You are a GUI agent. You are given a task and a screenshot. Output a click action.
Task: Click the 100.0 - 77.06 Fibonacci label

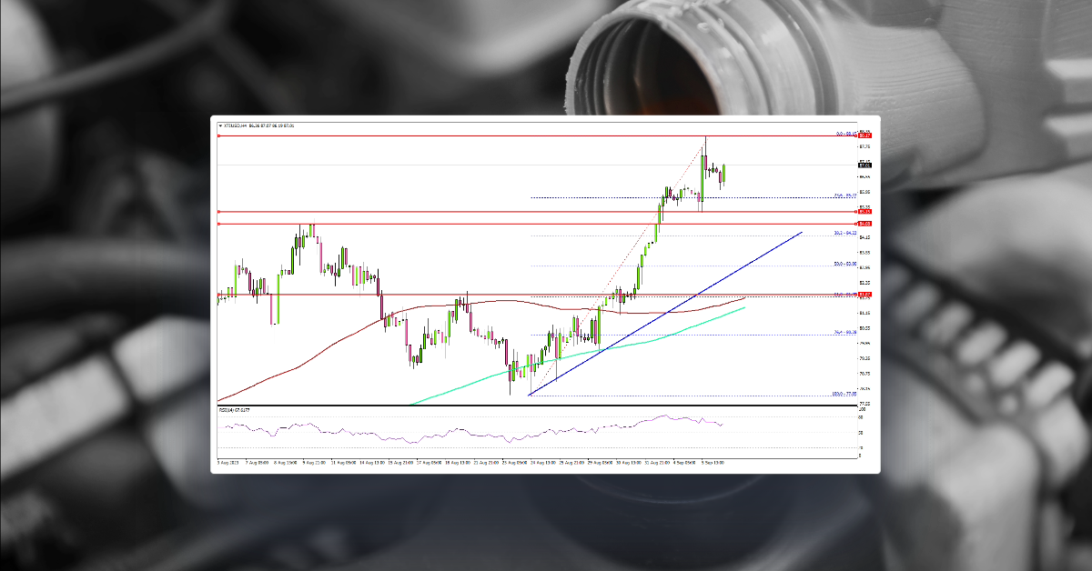tap(844, 393)
